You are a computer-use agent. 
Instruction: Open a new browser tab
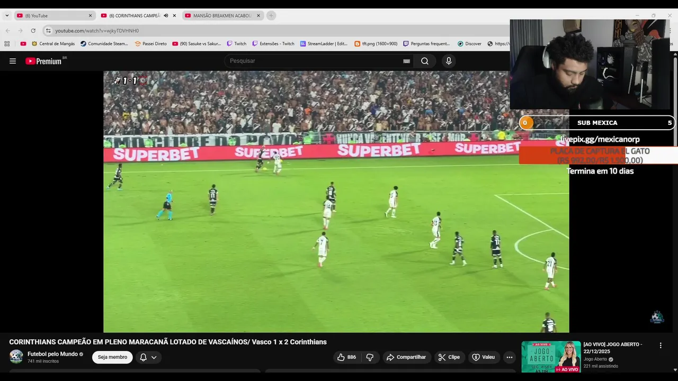pyautogui.click(x=271, y=15)
